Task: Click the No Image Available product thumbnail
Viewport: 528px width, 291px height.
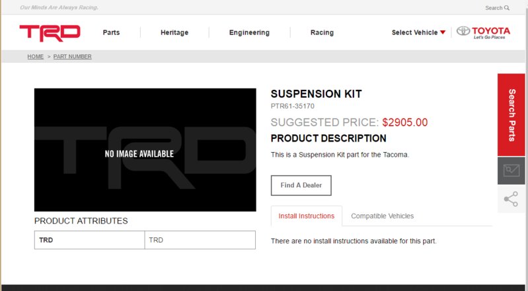Action: (145, 149)
